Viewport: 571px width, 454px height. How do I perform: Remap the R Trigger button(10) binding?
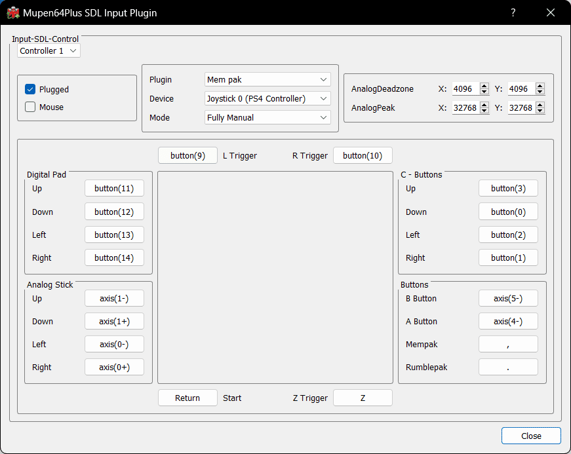[x=363, y=156]
